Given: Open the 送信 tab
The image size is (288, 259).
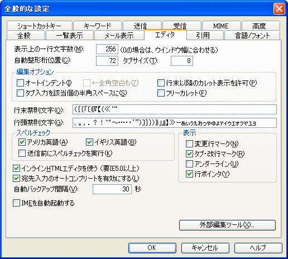Looking at the screenshot, I should pyautogui.click(x=142, y=26).
